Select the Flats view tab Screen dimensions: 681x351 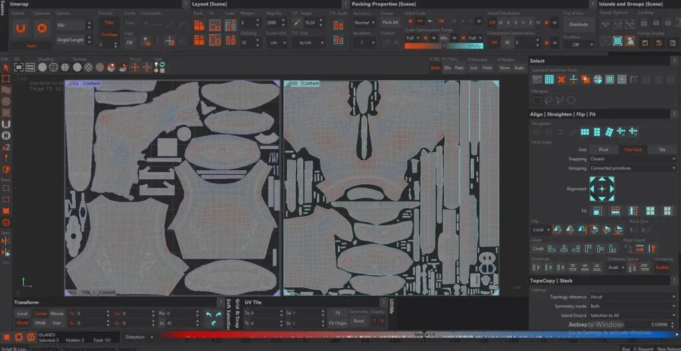[x=459, y=68]
